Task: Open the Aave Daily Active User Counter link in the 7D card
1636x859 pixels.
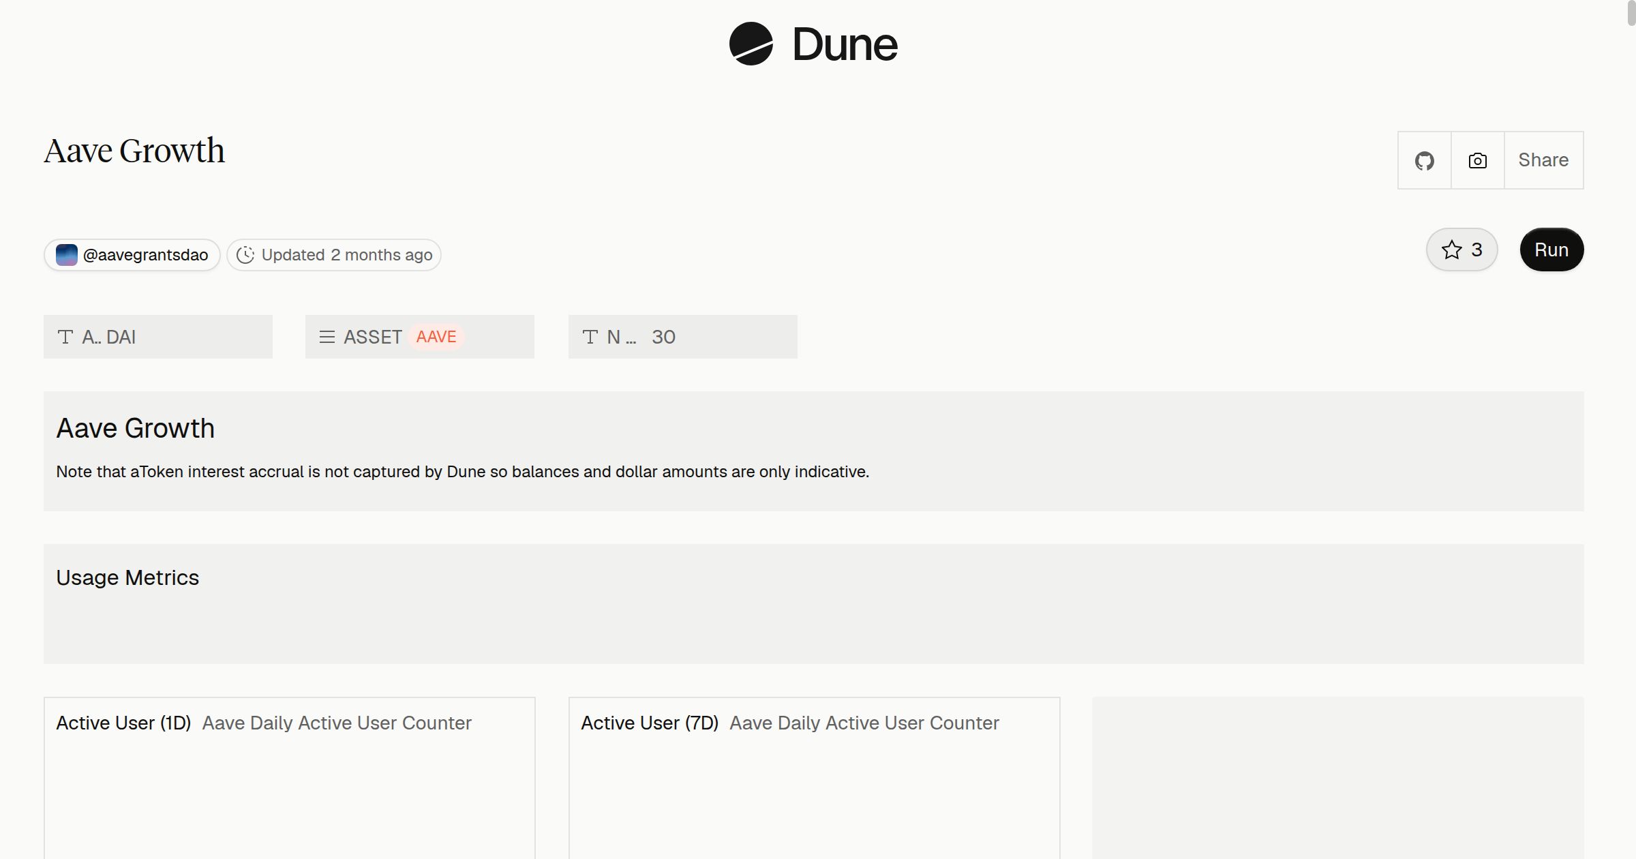Action: tap(864, 723)
